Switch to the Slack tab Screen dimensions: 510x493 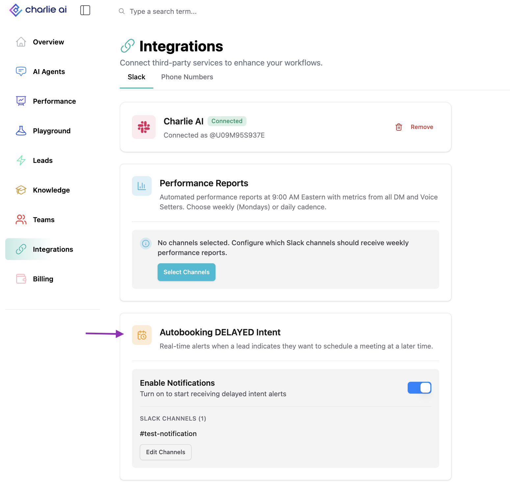[137, 77]
